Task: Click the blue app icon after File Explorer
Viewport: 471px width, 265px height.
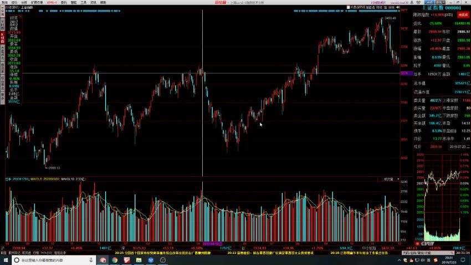Action: click(x=151, y=260)
